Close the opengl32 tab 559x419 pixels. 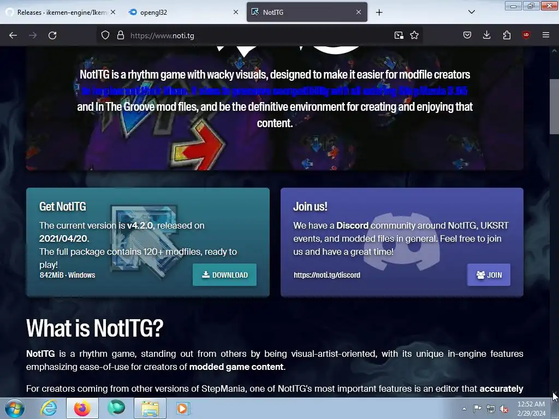click(236, 12)
